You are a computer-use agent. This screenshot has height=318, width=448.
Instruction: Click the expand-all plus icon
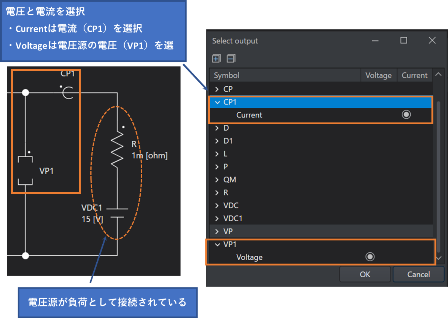[216, 58]
